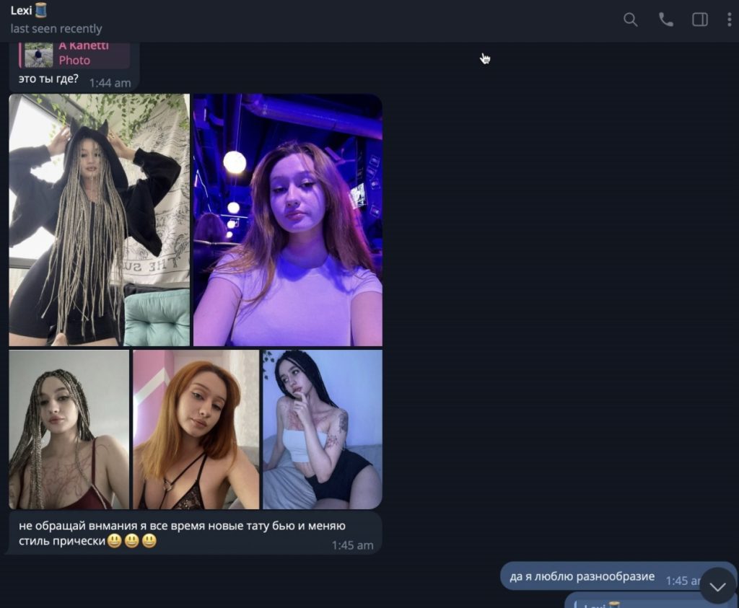Open the photo with orange hair
The image size is (739, 608).
[x=196, y=429]
